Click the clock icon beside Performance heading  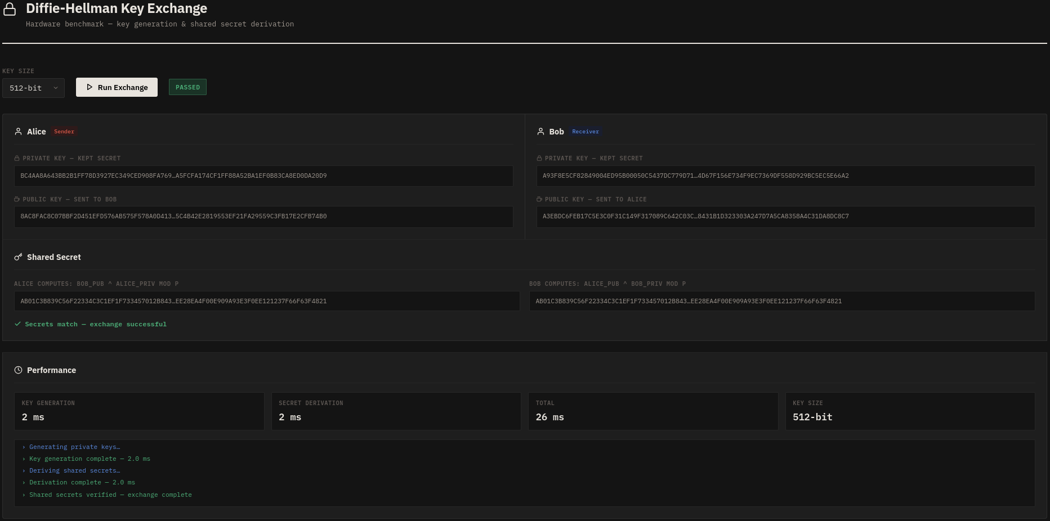click(18, 370)
